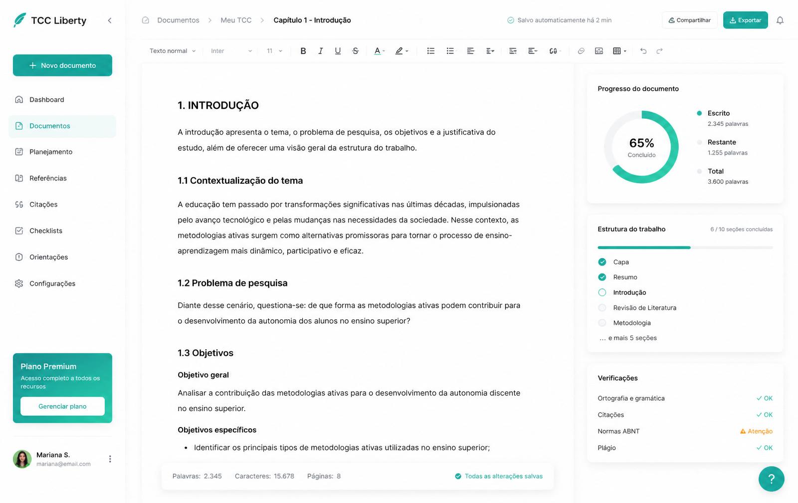Image resolution: width=798 pixels, height=503 pixels.
Task: Expand the table options dropdown arrow
Action: pos(625,51)
